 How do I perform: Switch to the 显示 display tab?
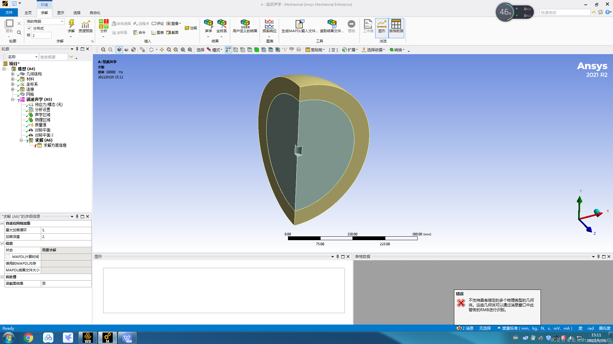click(x=61, y=13)
